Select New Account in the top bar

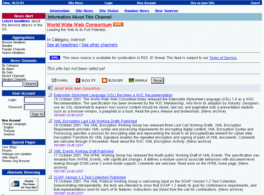click(146, 3)
